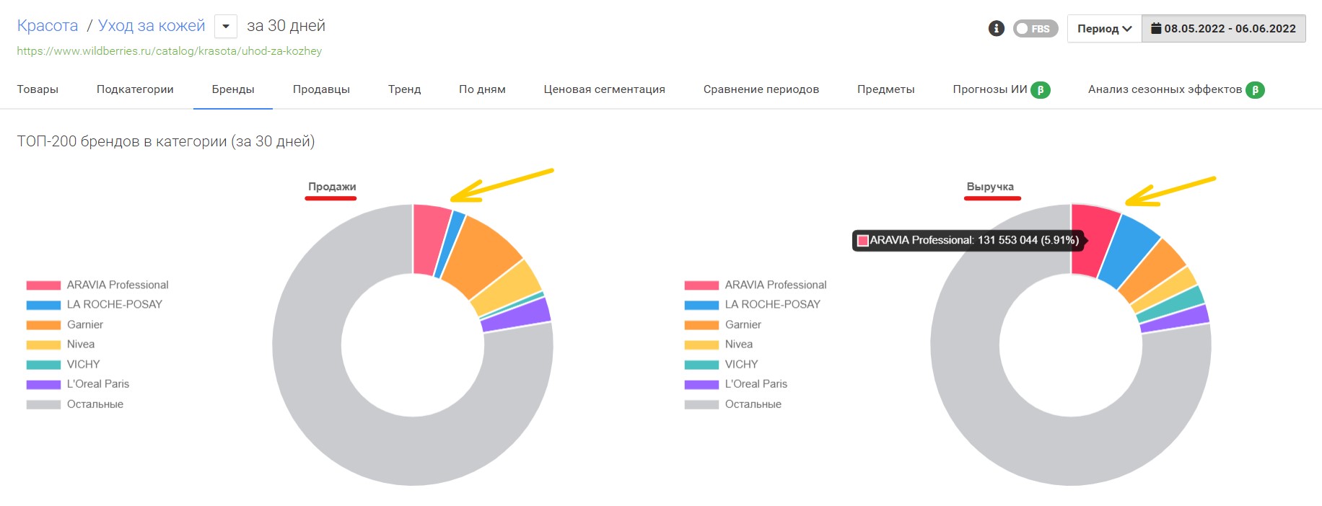
Task: Toggle the FBS switch
Action: [x=1035, y=29]
